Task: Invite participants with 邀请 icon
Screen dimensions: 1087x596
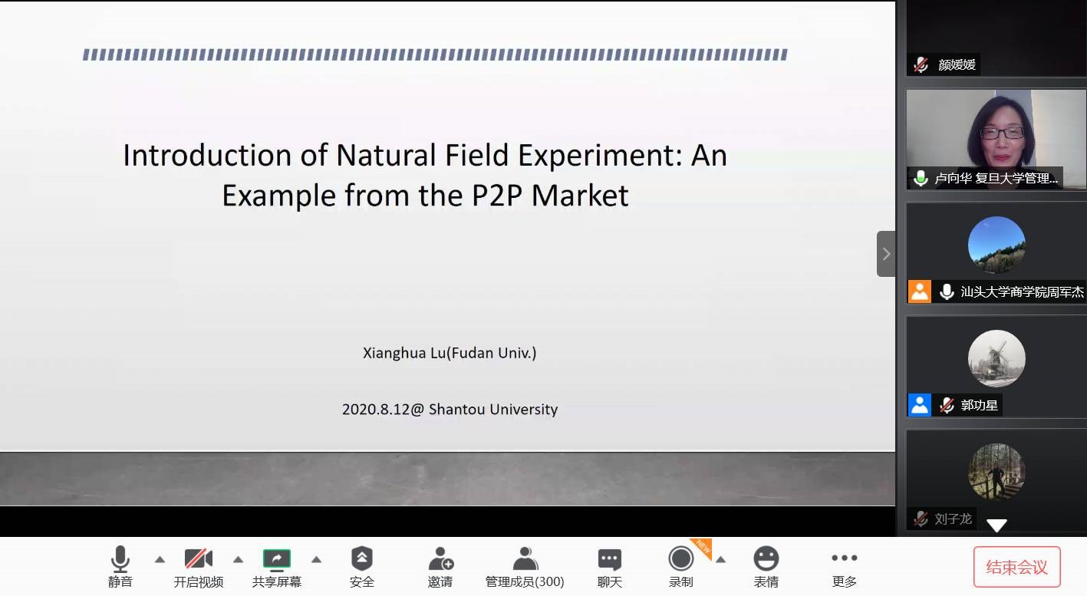Action: point(440,566)
